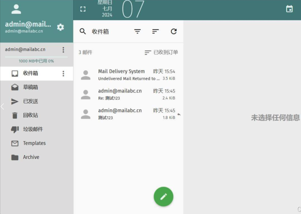Open the 收件箱 folder options menu
Image resolution: width=301 pixels, height=214 pixels.
[x=63, y=74]
